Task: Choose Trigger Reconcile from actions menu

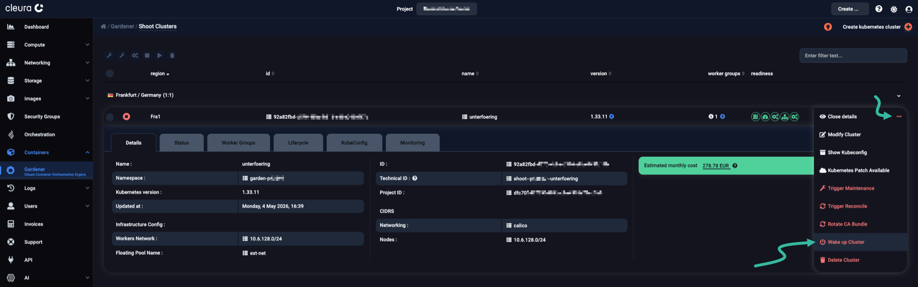Action: pos(843,206)
